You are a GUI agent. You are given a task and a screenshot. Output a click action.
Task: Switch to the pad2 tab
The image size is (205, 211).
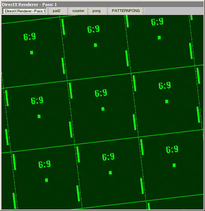coord(58,11)
